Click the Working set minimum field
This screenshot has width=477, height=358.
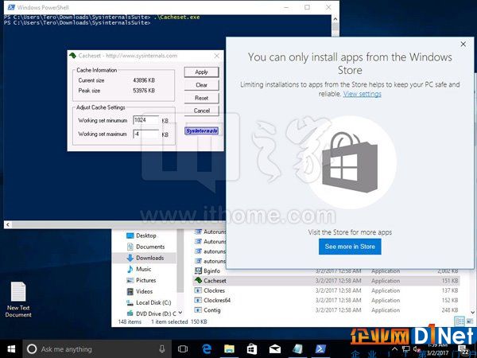click(x=146, y=120)
